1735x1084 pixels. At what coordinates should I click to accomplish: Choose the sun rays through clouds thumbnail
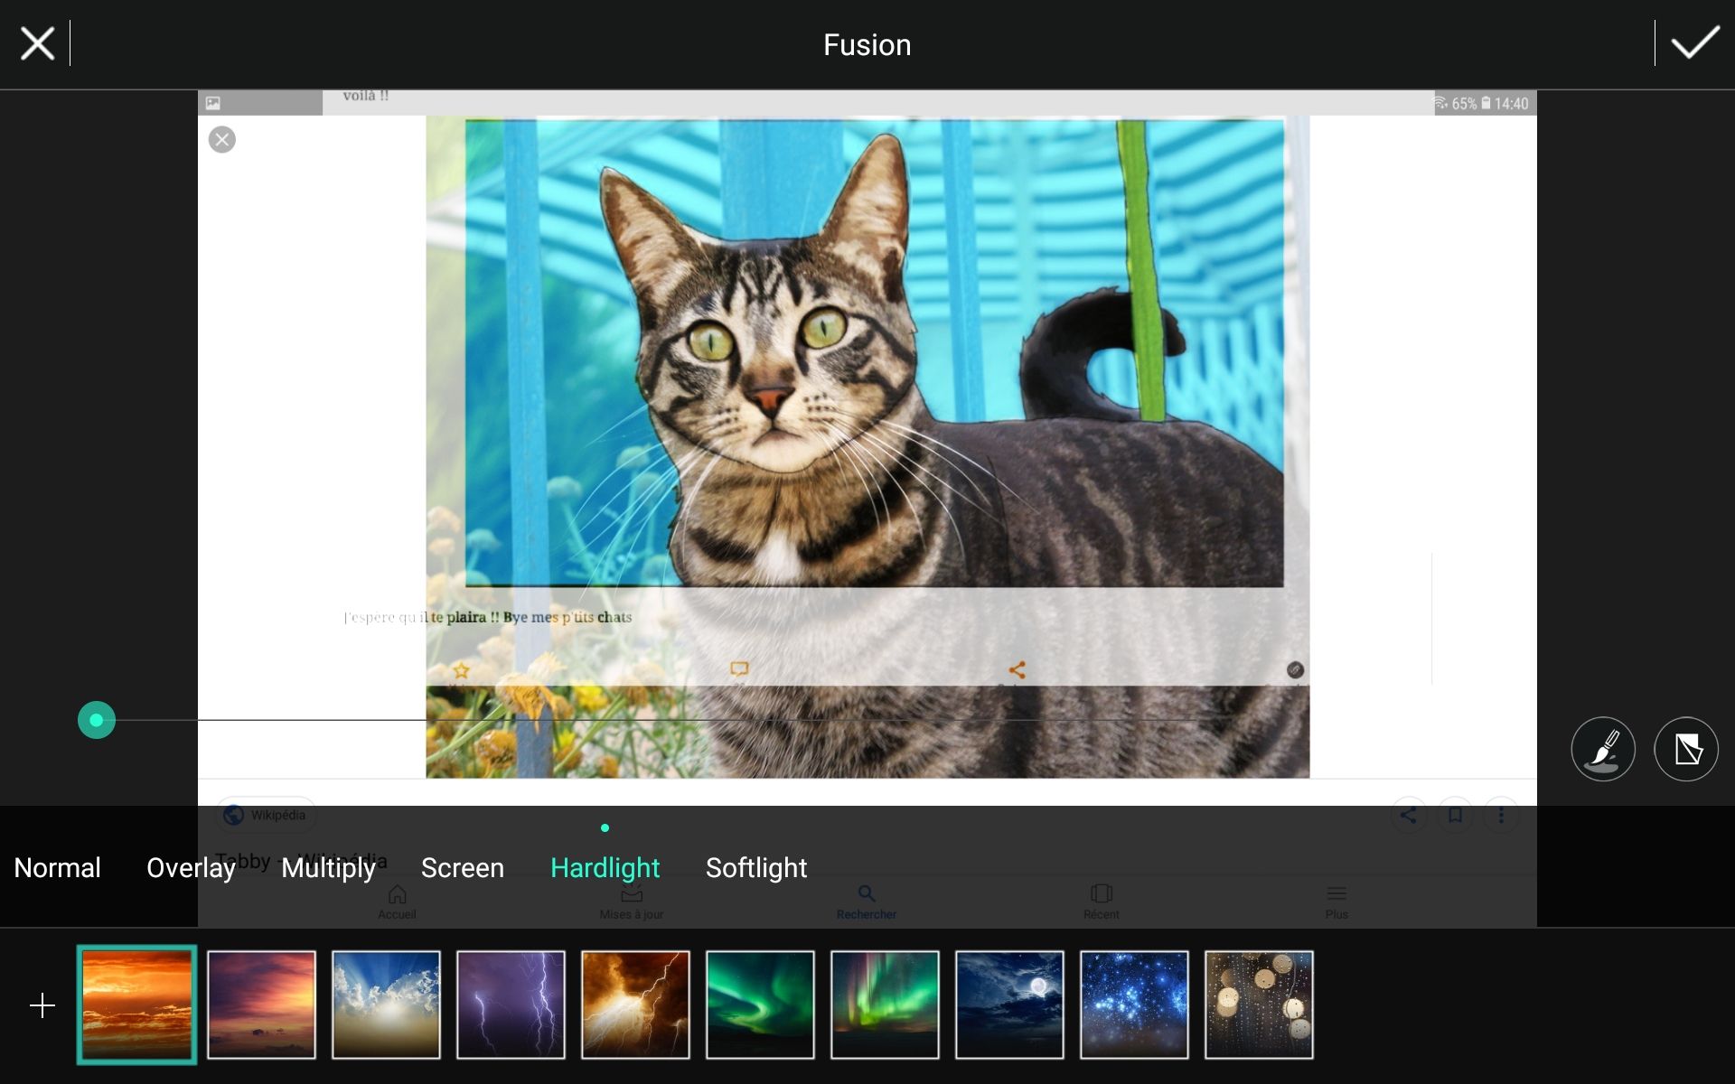click(x=387, y=1005)
